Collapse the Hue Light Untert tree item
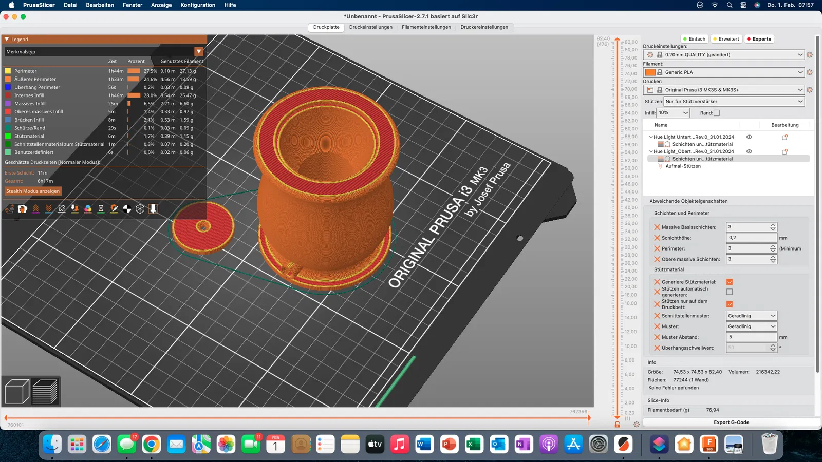This screenshot has width=822, height=462. tap(651, 137)
